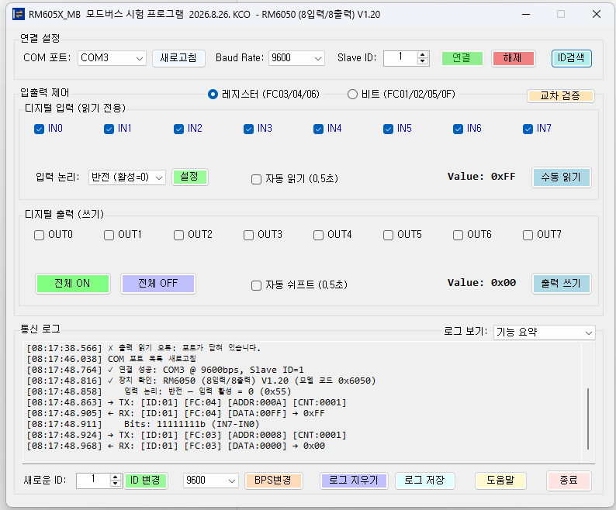Click the green 설정 button
The width and height of the screenshot is (616, 510).
click(x=190, y=177)
